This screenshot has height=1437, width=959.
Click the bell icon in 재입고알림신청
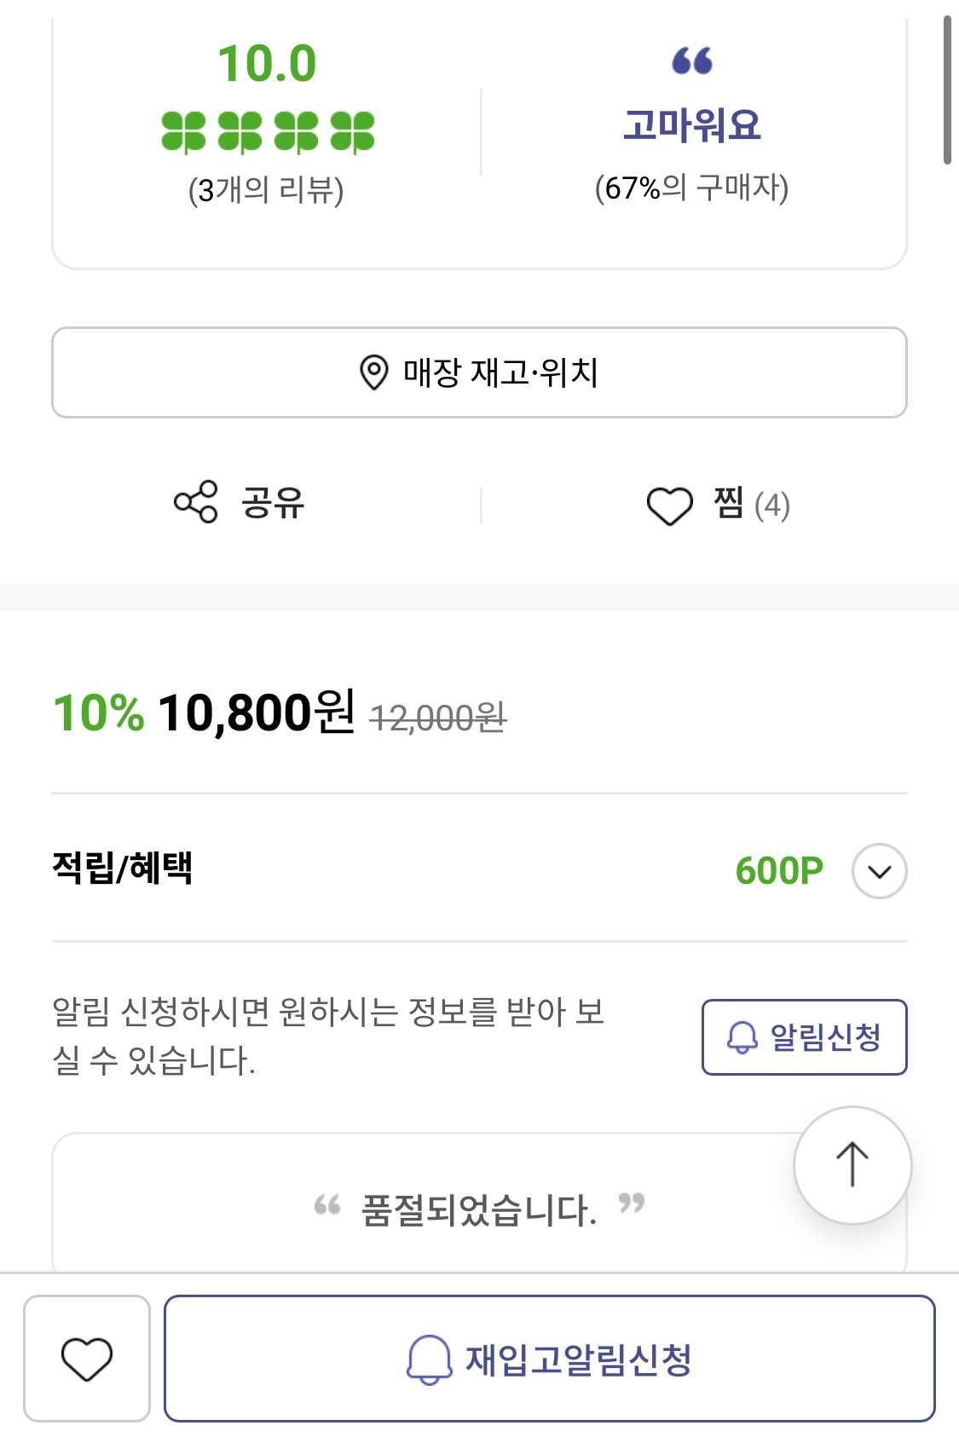pos(429,1359)
